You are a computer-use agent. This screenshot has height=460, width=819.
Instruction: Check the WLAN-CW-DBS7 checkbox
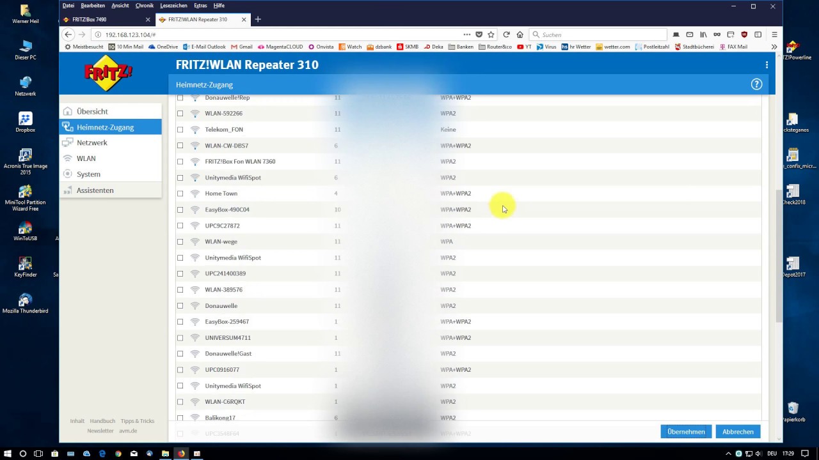tap(180, 146)
